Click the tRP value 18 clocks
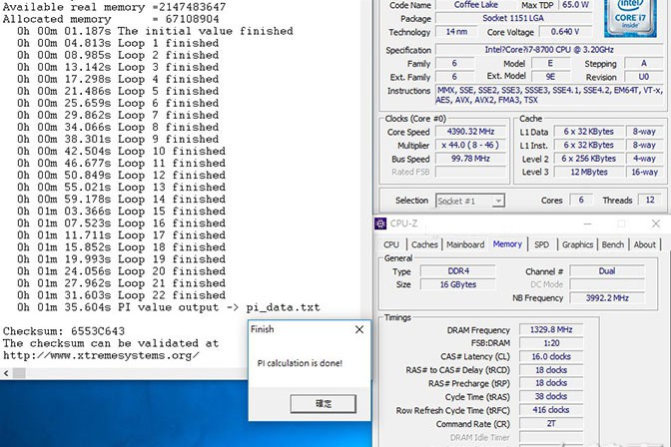The width and height of the screenshot is (671, 447). coord(551,383)
